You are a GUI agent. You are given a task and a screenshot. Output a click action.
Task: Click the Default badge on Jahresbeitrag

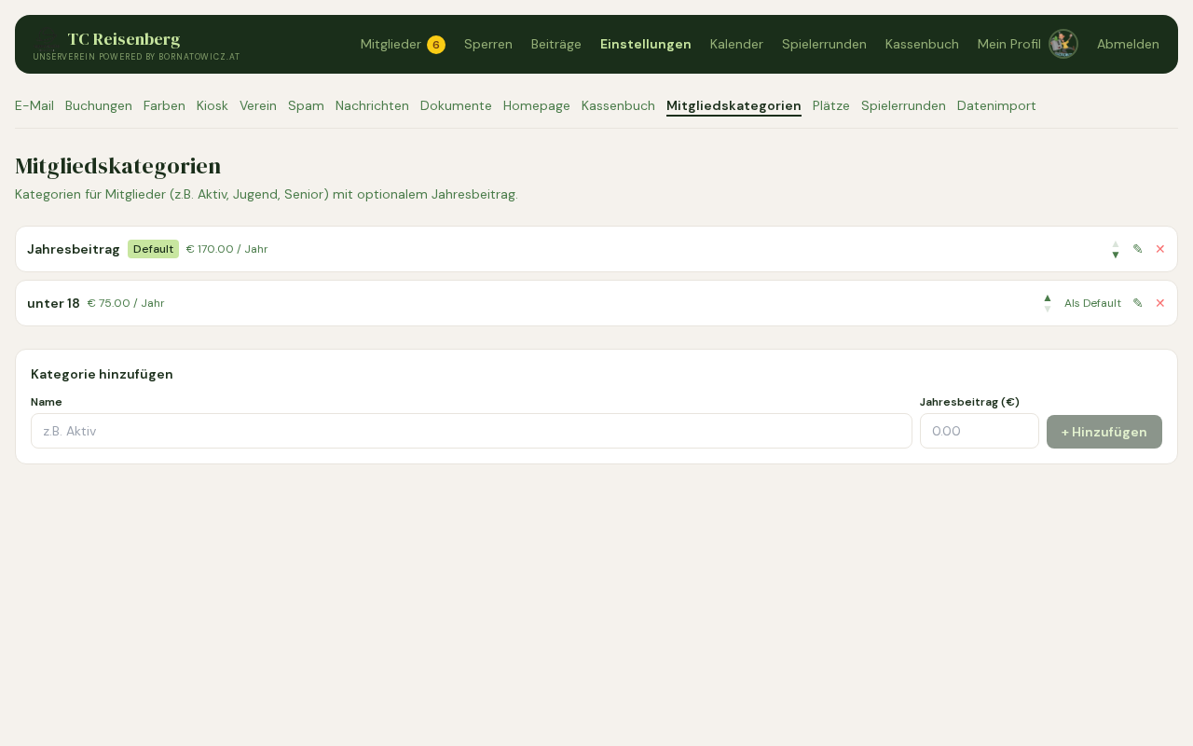tap(153, 249)
